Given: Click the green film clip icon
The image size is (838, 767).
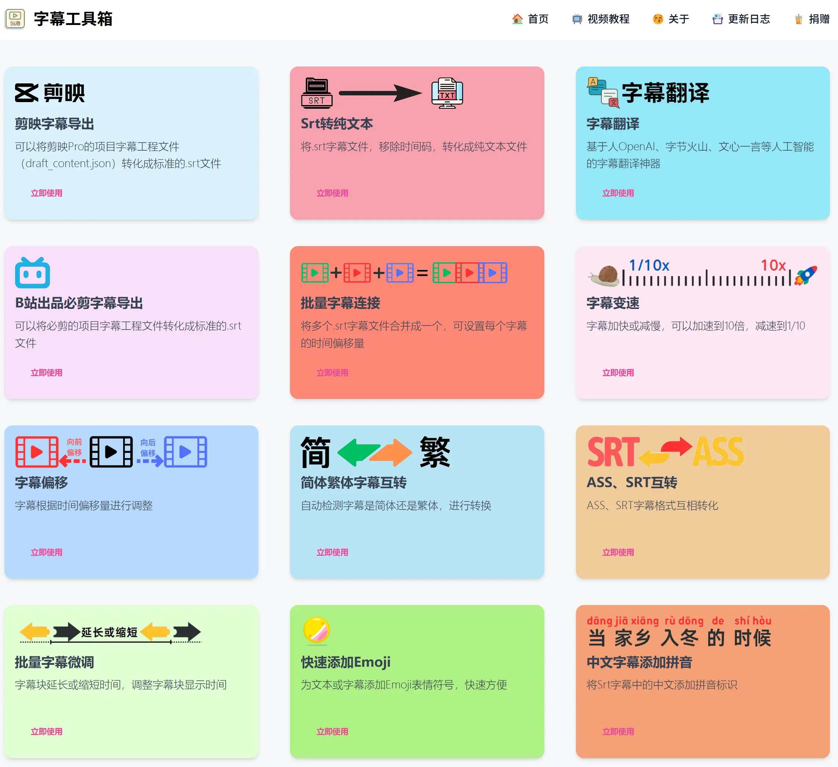Looking at the screenshot, I should point(315,273).
